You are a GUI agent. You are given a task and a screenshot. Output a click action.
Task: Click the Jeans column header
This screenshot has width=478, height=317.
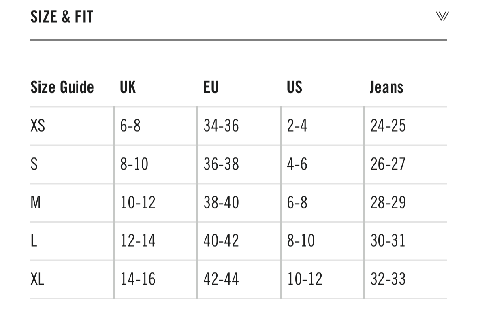pos(386,87)
